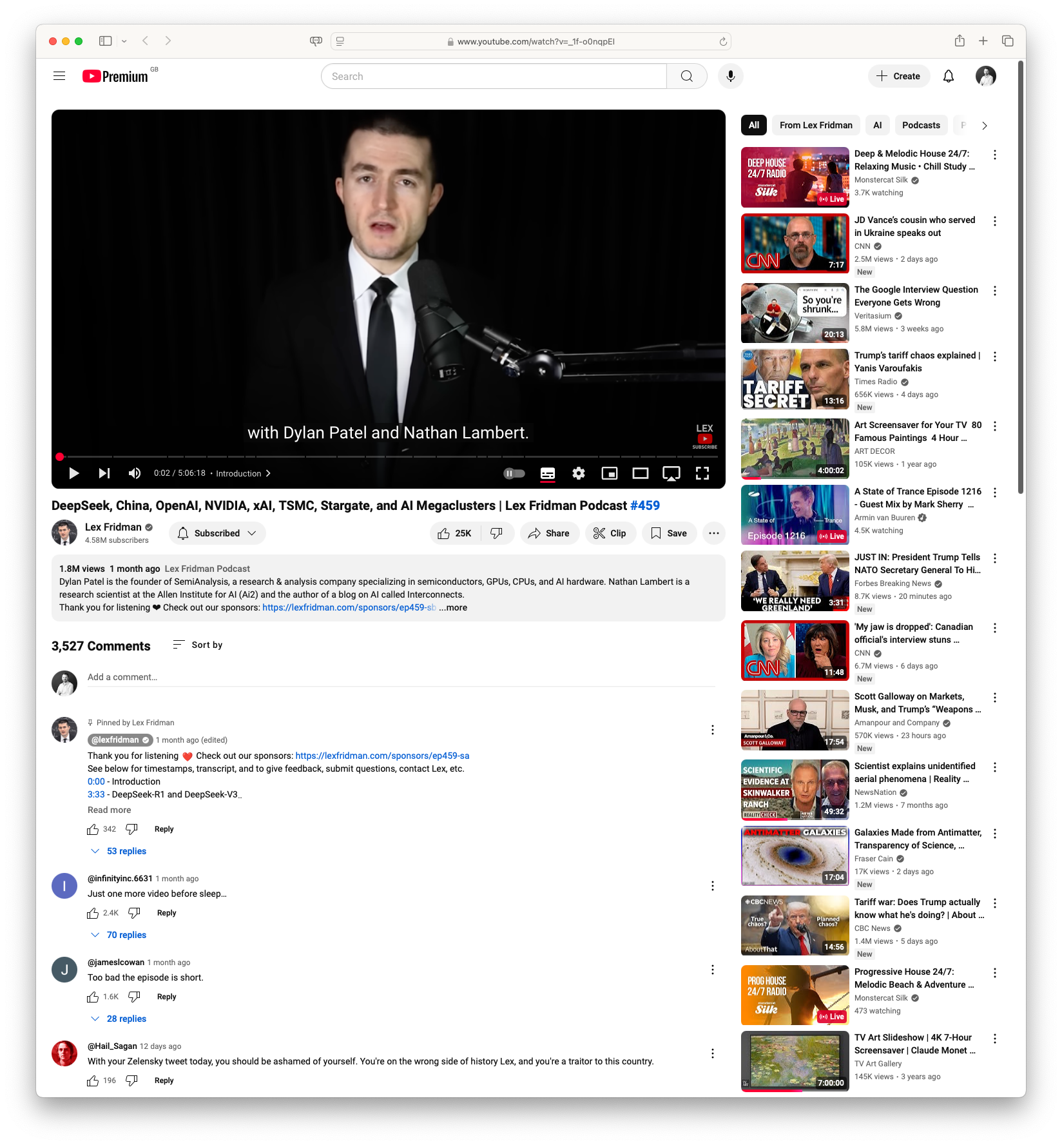The width and height of the screenshot is (1062, 1145).
Task: Select the From Lex Fridman filter chip
Action: click(x=815, y=124)
